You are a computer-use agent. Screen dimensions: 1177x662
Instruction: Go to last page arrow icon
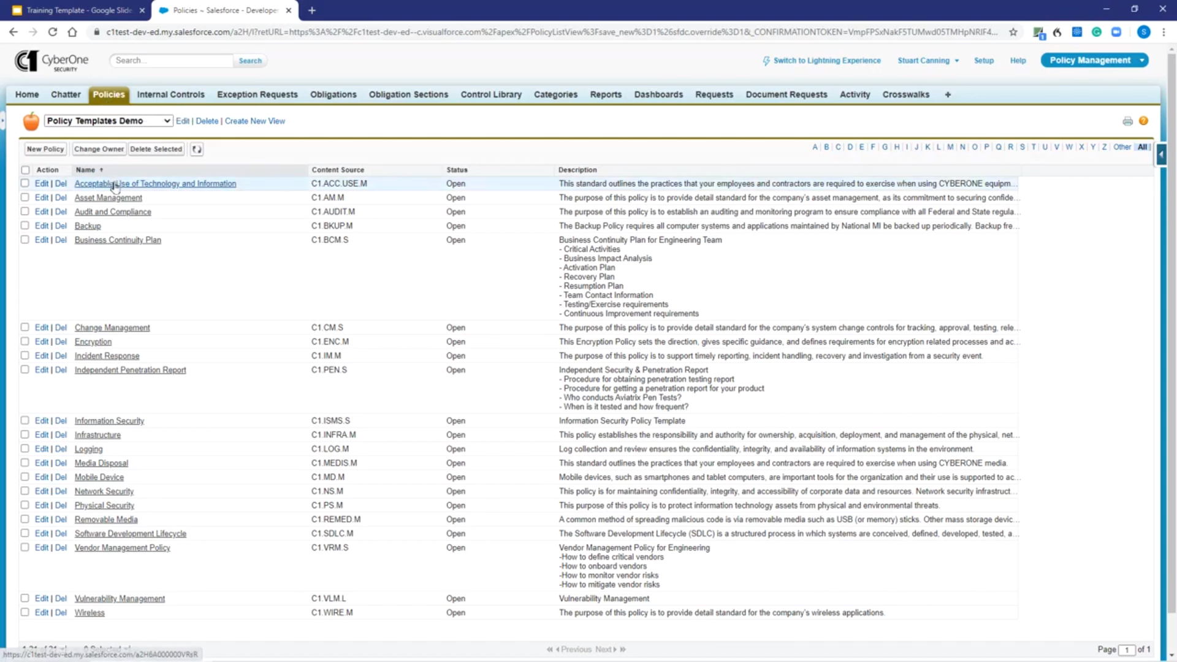(x=623, y=649)
